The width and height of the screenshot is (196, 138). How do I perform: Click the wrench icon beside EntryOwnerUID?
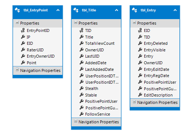click(x=23, y=56)
